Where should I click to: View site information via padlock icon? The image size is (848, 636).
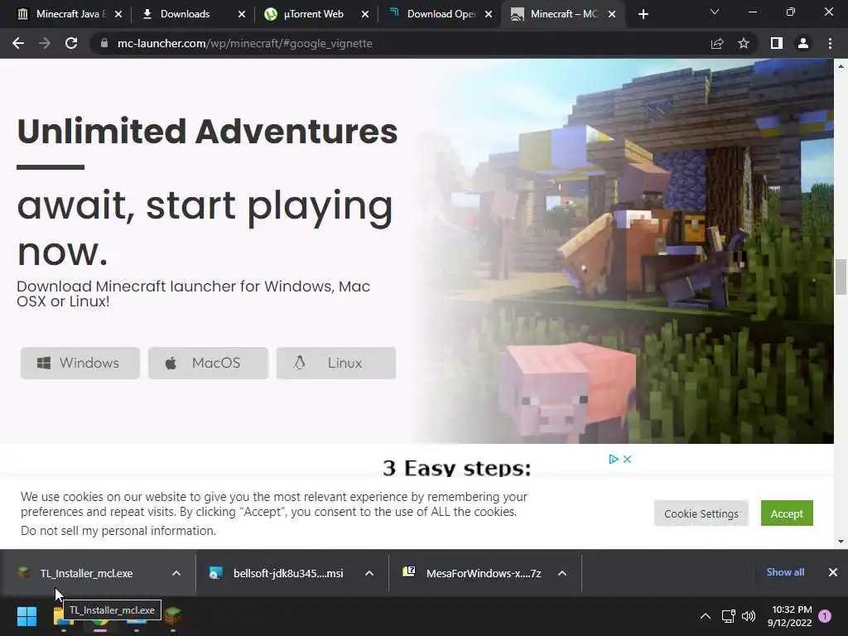point(104,43)
